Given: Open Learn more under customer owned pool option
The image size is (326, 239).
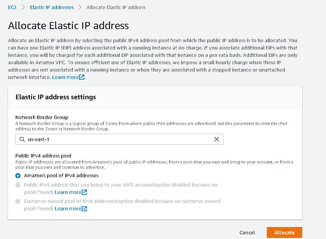Looking at the screenshot, I should click(68, 208).
